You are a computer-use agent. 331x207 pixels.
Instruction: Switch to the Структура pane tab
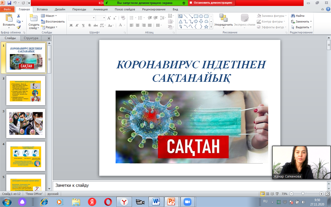(x=31, y=38)
